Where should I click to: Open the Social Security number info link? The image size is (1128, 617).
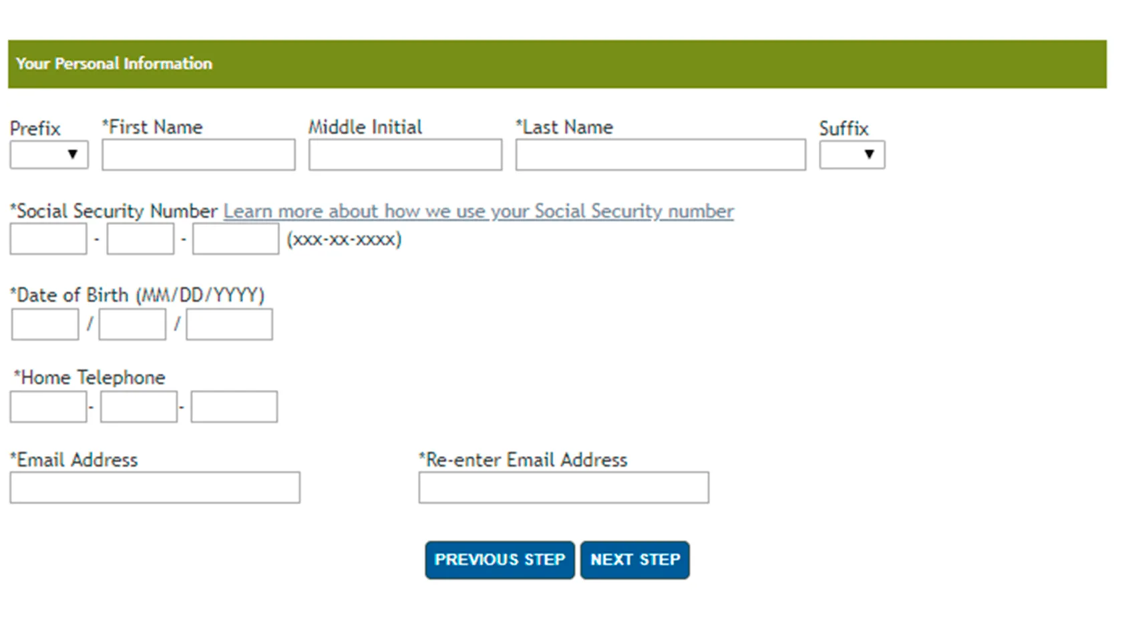(478, 212)
